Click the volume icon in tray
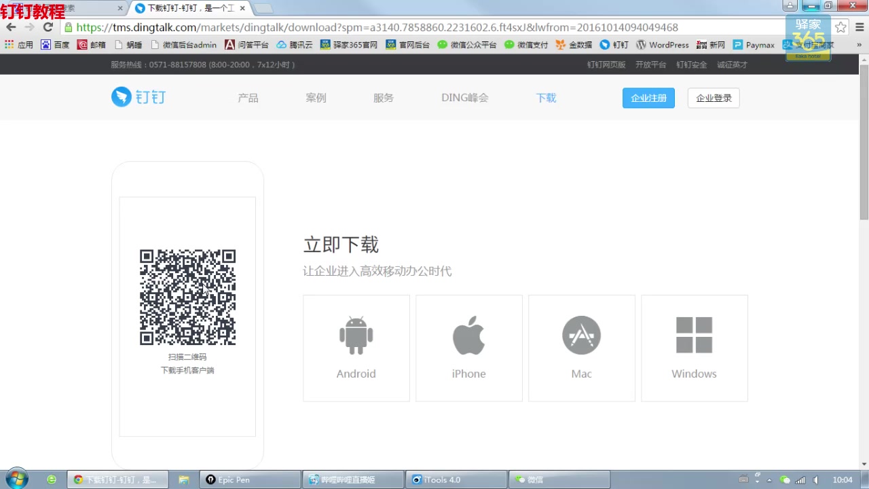 (816, 479)
